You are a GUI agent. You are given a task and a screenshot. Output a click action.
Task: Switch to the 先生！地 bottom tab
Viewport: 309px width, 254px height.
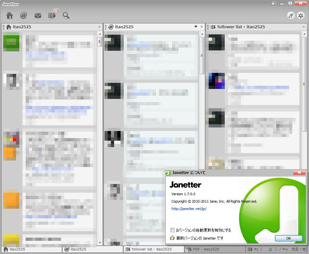pos(277,249)
